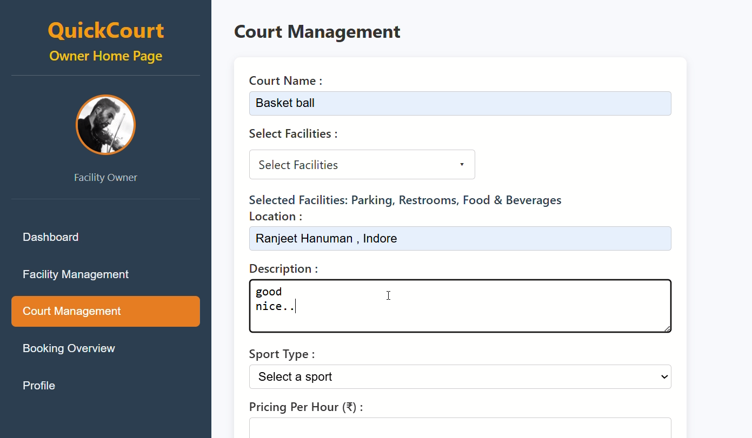The width and height of the screenshot is (752, 438).
Task: Click the Description textarea resize handle
Action: [667, 328]
